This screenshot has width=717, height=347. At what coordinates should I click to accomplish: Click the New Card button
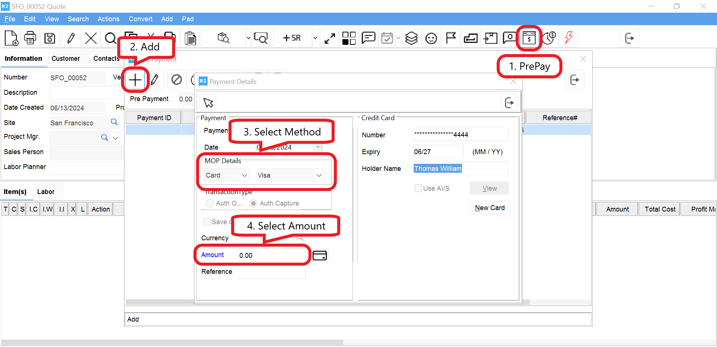(489, 208)
